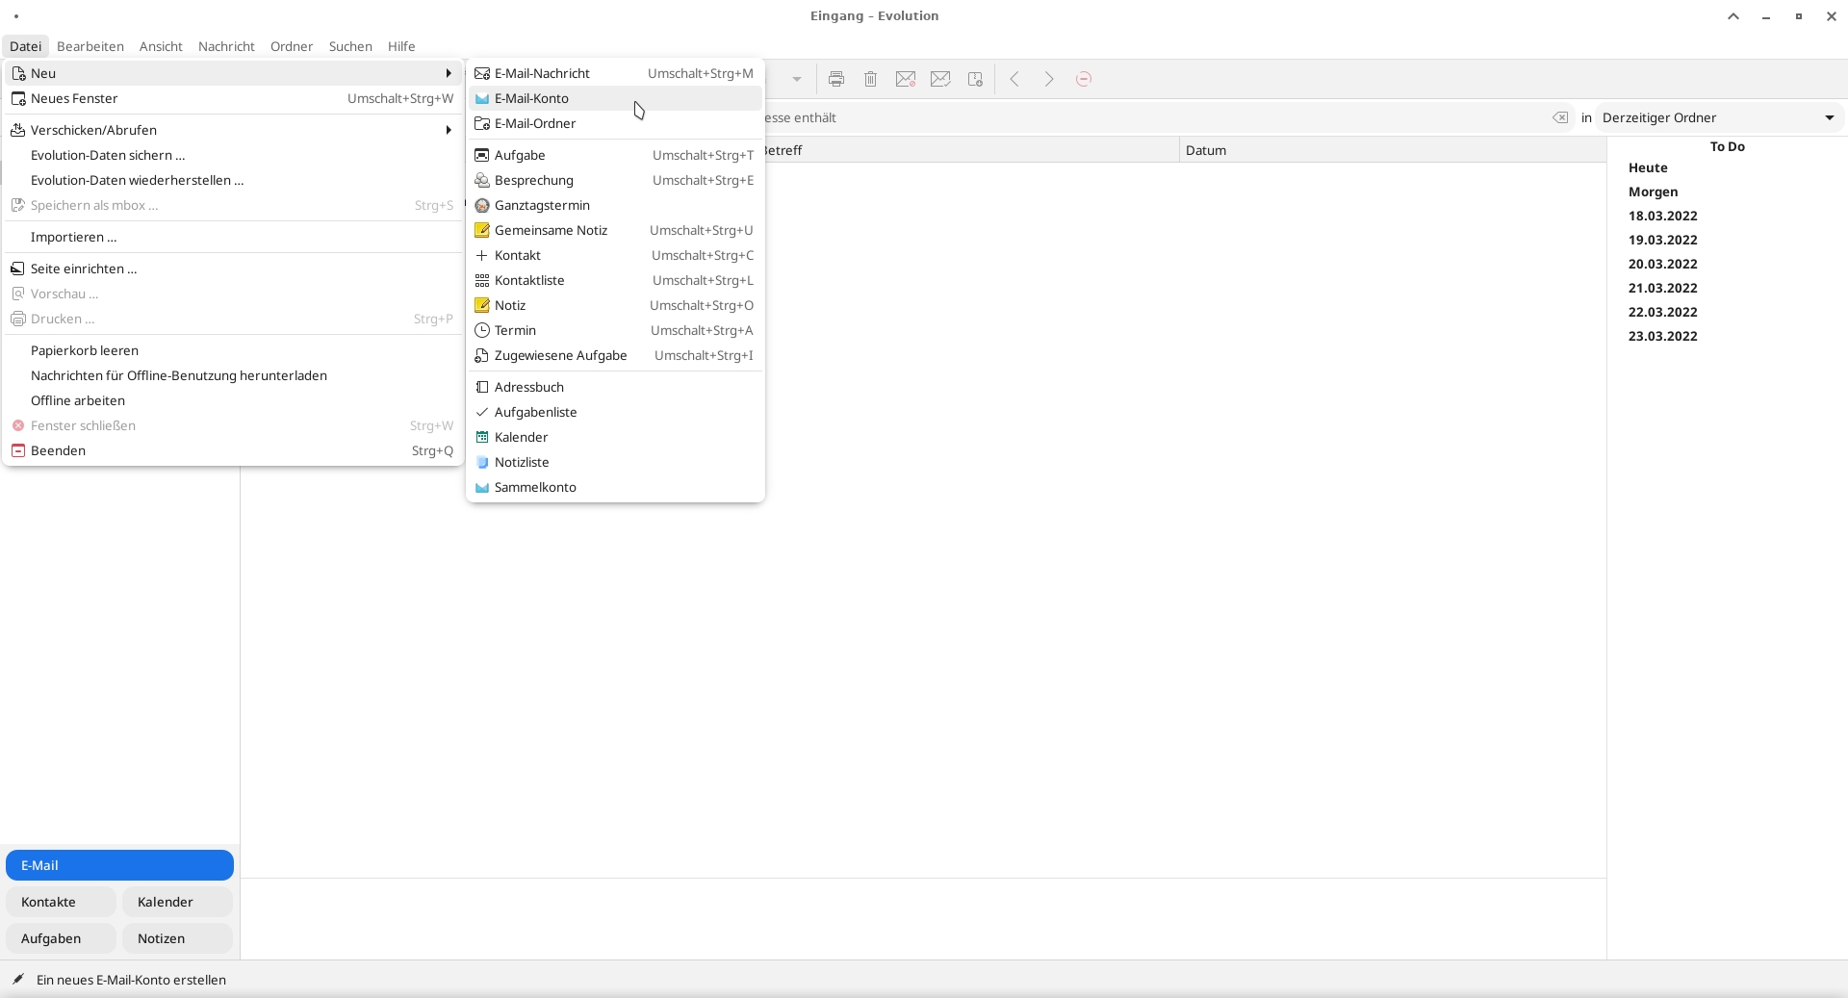Choose 'E-Mail-Ordner' in the submenu
1848x998 pixels.
[x=615, y=123]
